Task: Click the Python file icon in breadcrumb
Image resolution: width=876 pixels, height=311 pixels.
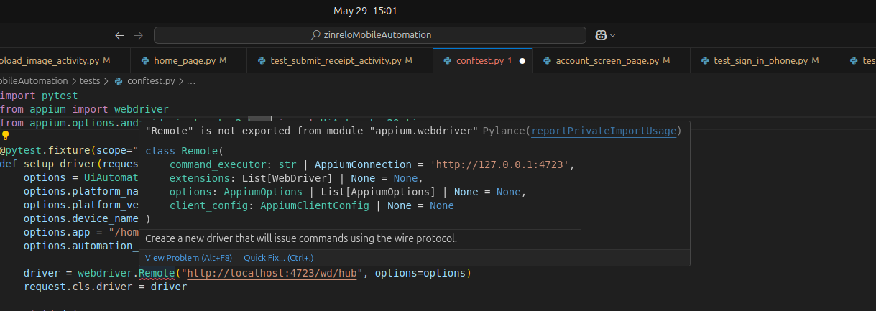Action: (x=119, y=81)
